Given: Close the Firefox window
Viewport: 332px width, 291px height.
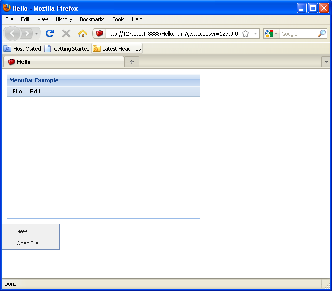Looking at the screenshot, I should coord(324,8).
